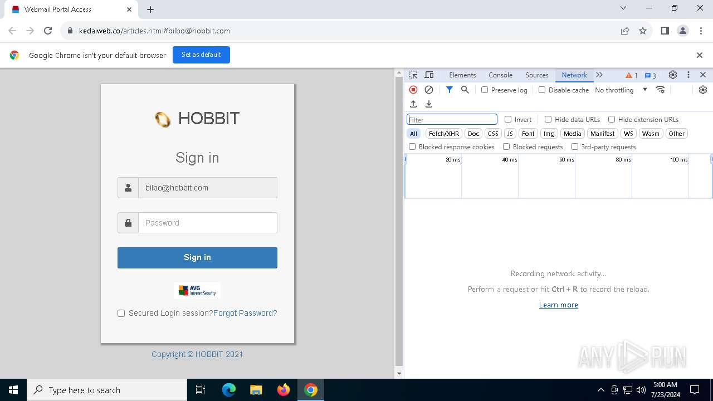
Task: Switch to the Console tab
Action: (x=500, y=75)
